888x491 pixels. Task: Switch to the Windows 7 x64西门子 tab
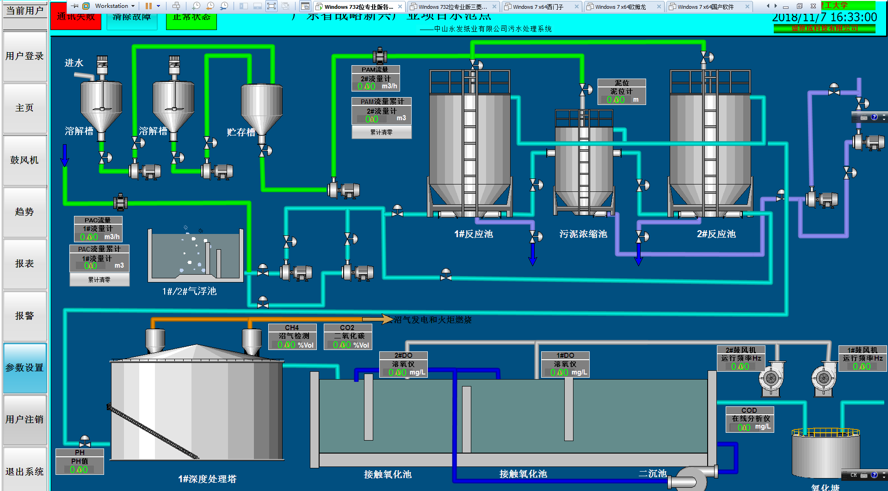pos(538,7)
